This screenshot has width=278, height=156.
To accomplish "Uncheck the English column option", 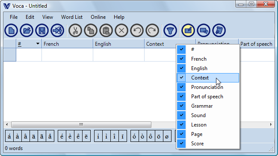I will [x=208, y=68].
